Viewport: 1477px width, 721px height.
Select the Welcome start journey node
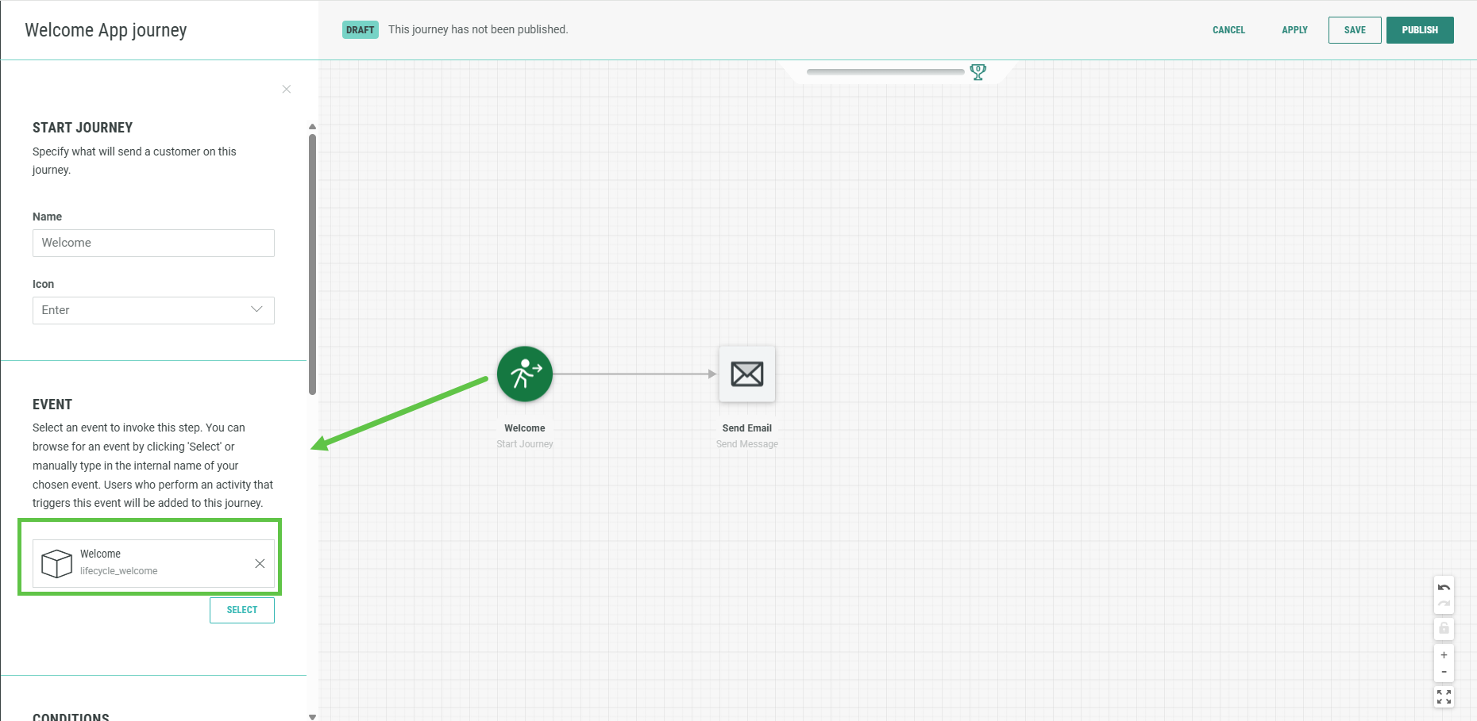[x=524, y=374]
